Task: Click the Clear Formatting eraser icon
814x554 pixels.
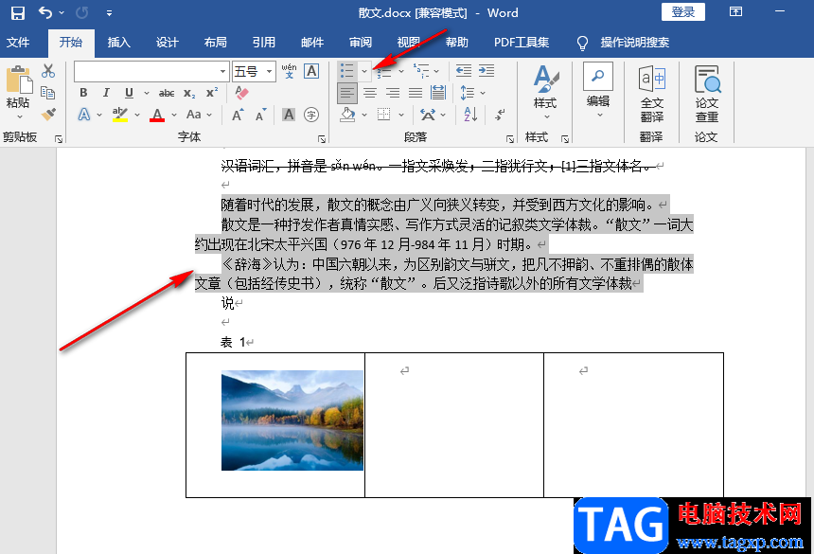Action: pyautogui.click(x=241, y=93)
